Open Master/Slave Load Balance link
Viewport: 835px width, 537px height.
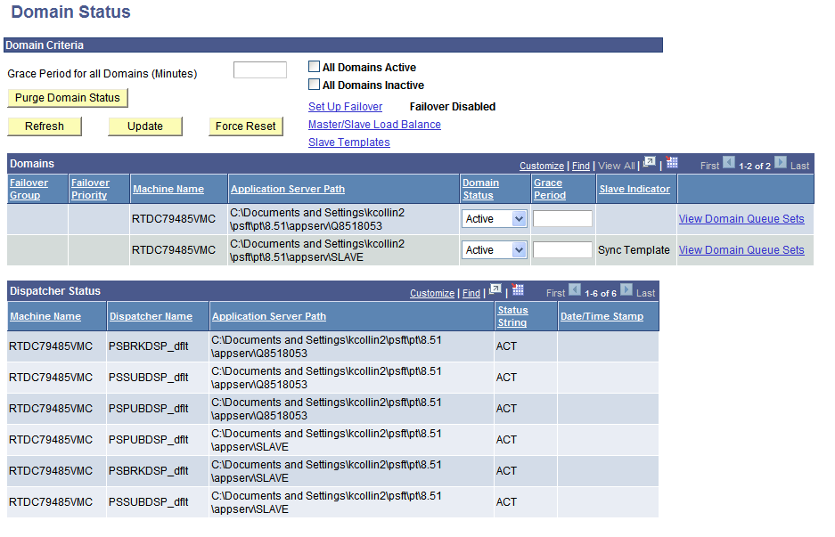pos(374,125)
